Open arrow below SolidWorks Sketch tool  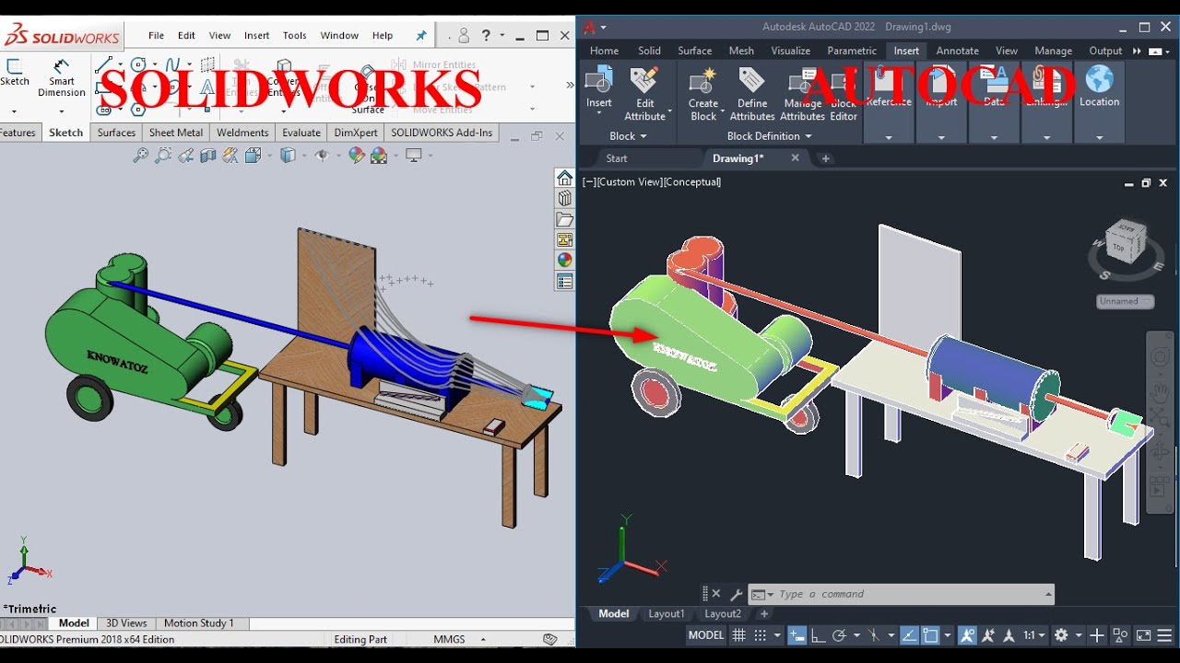tap(14, 111)
